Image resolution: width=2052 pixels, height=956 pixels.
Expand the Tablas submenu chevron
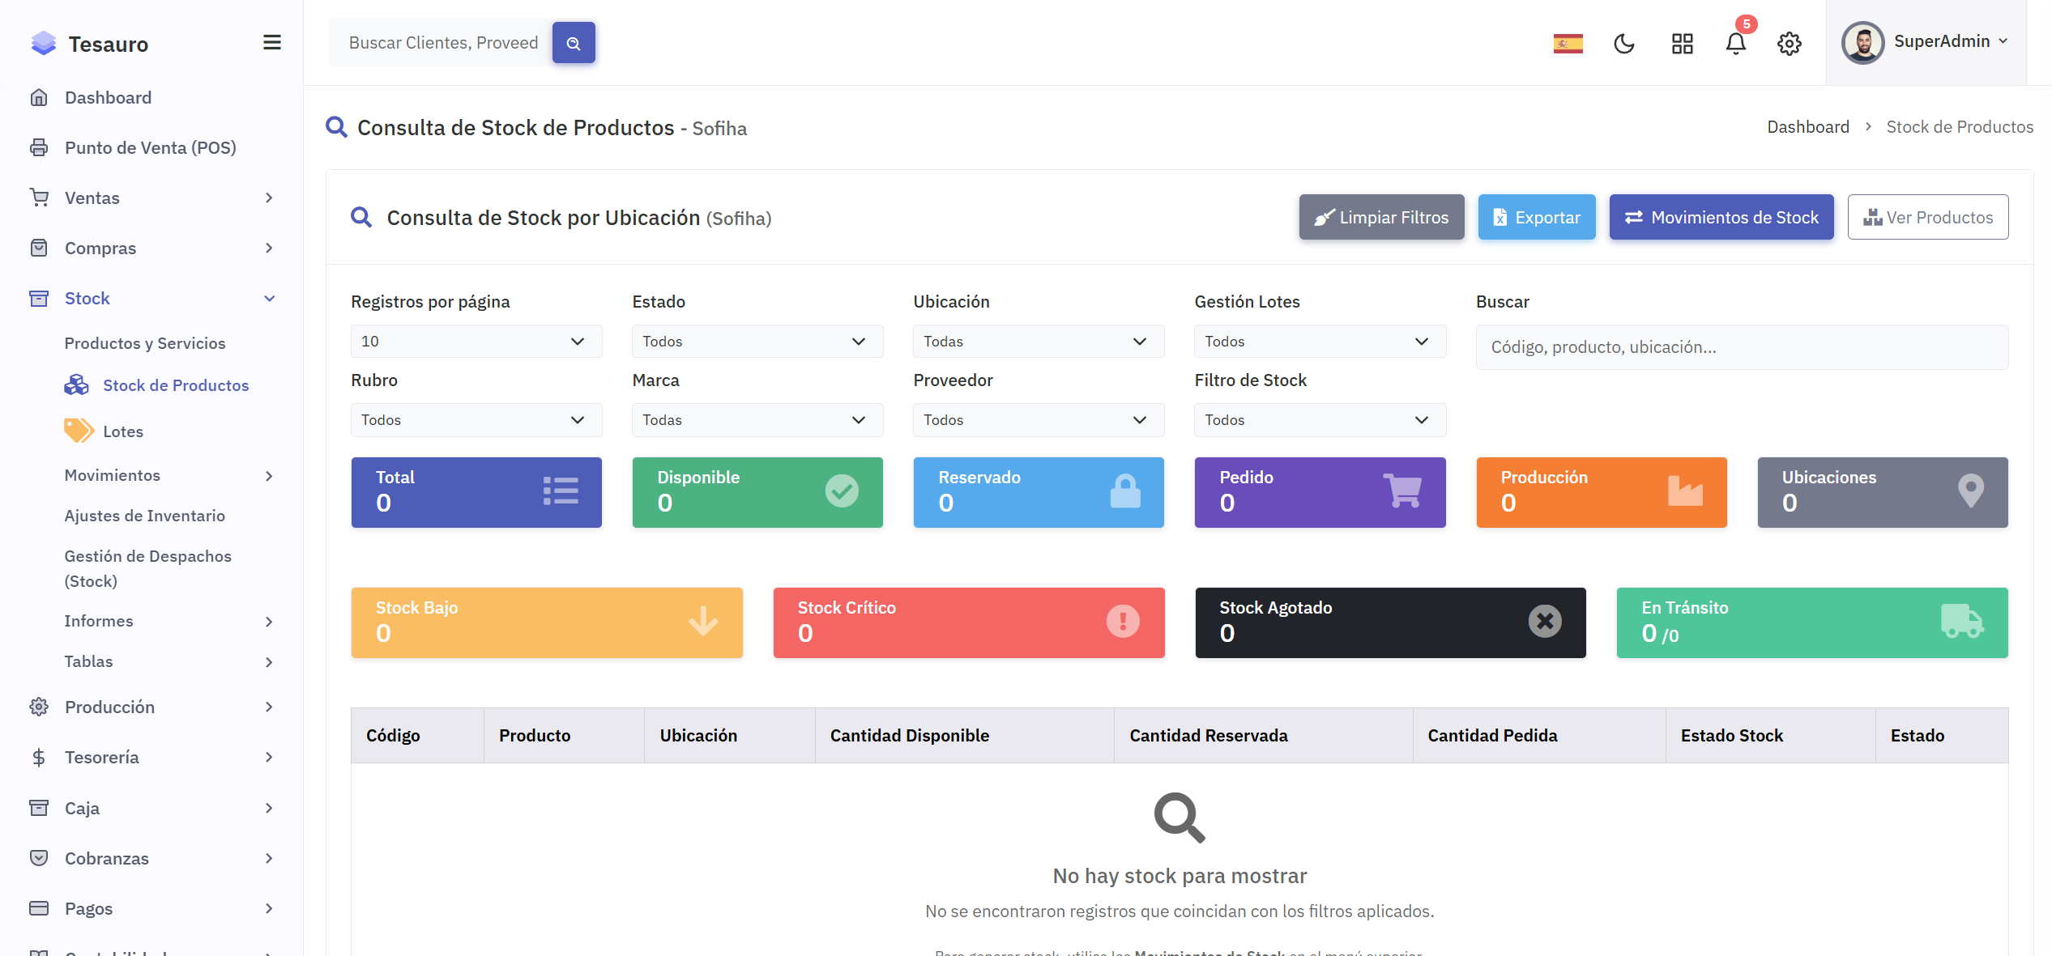pyautogui.click(x=269, y=662)
